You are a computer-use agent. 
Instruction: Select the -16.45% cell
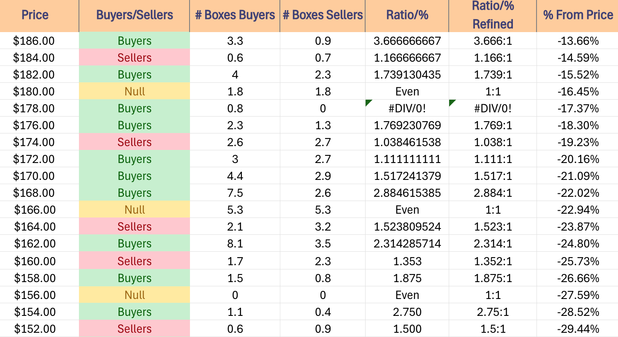tap(577, 92)
